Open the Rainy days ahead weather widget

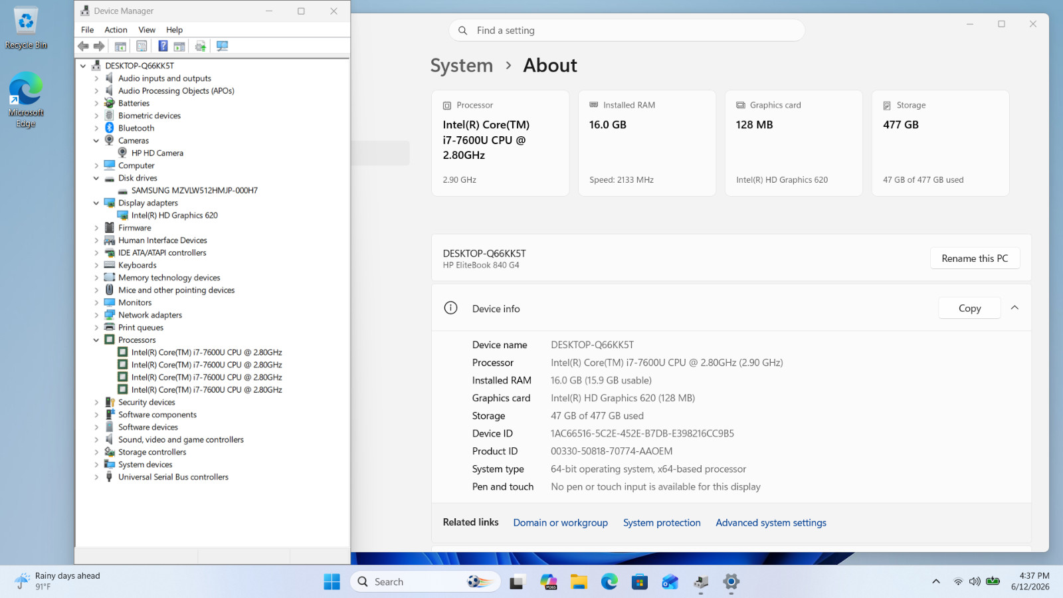click(x=57, y=581)
